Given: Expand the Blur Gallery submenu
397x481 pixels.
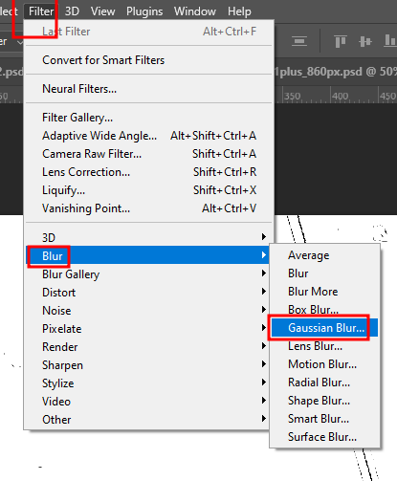Looking at the screenshot, I should point(148,273).
